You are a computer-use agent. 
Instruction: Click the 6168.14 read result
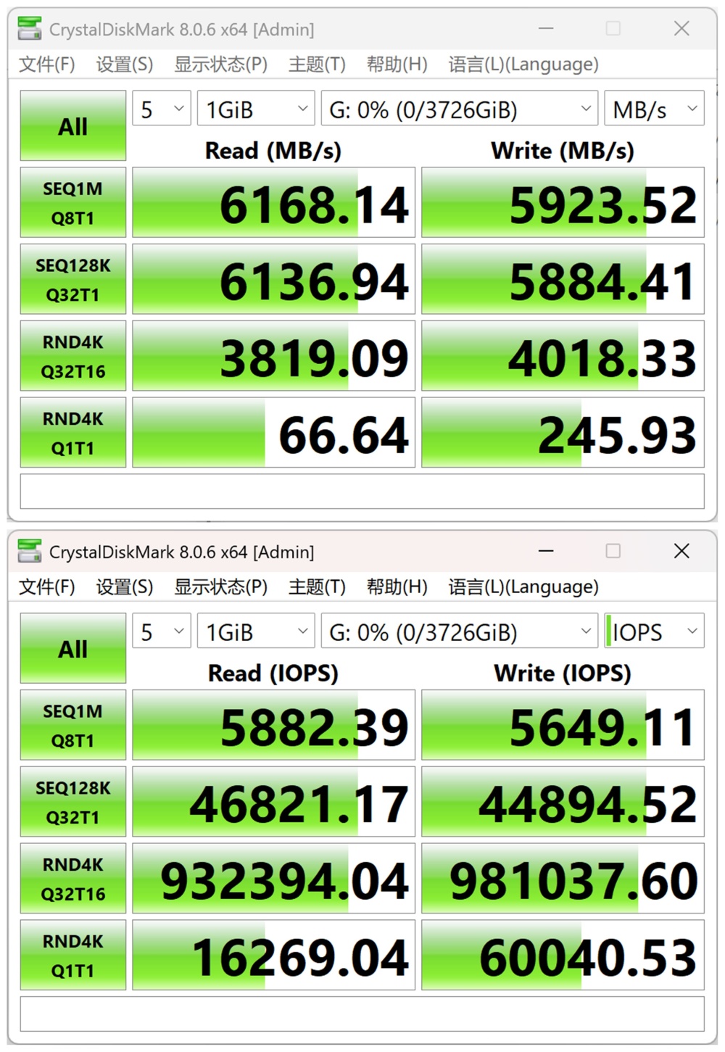tap(273, 203)
